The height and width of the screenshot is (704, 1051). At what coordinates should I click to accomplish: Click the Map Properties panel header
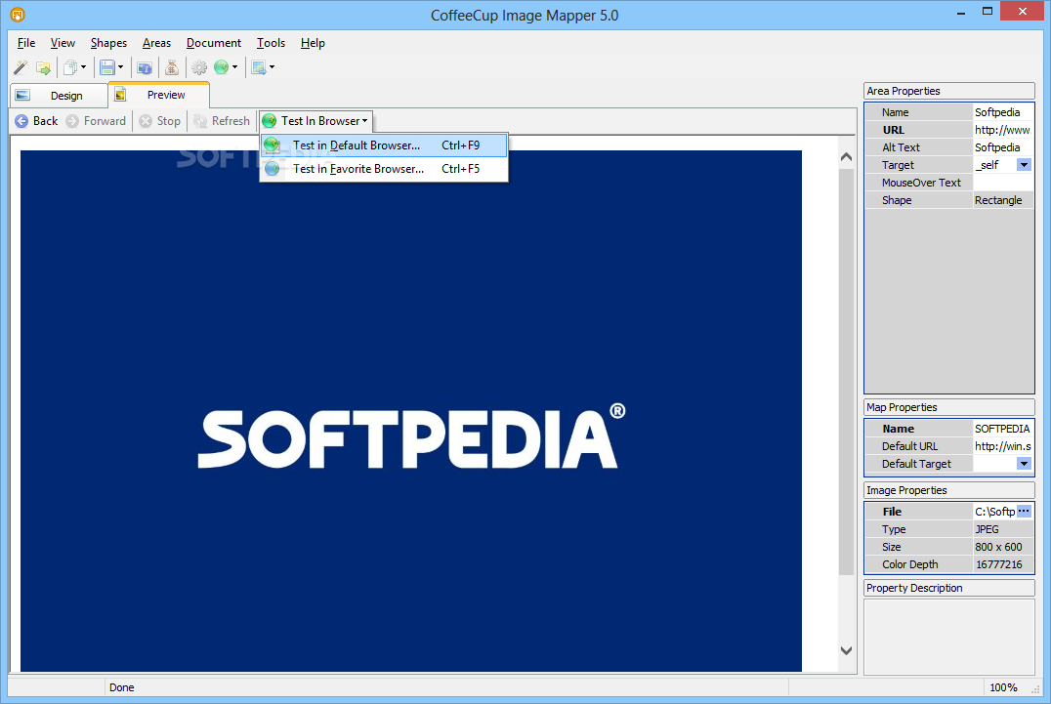pyautogui.click(x=949, y=407)
